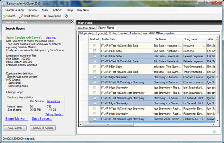Viewport: 224px width, 143px height.
Task: Mark Test NoClone Trois Gymn file checkbox
Action: 94,72
